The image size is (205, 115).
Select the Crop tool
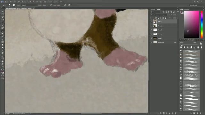point(2,23)
